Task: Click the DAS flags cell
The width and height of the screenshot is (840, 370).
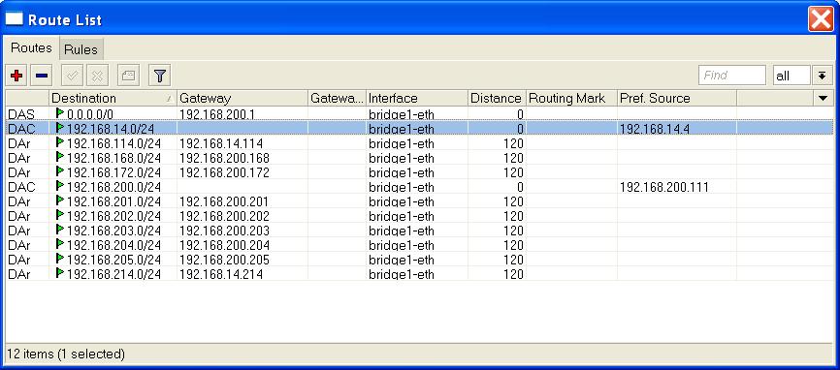Action: tap(27, 114)
